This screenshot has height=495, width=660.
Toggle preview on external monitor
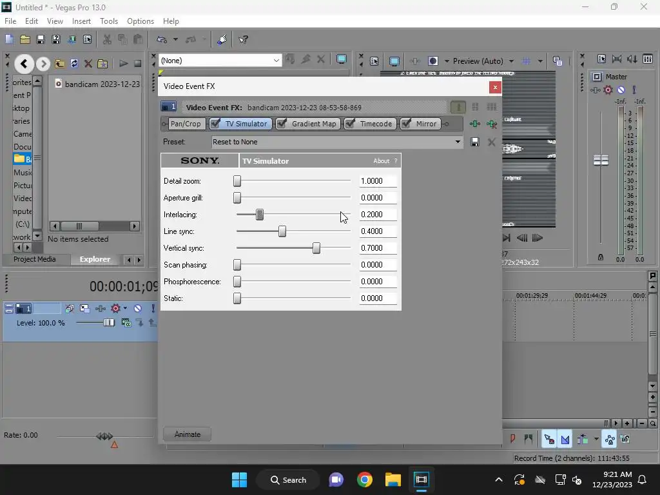point(394,61)
